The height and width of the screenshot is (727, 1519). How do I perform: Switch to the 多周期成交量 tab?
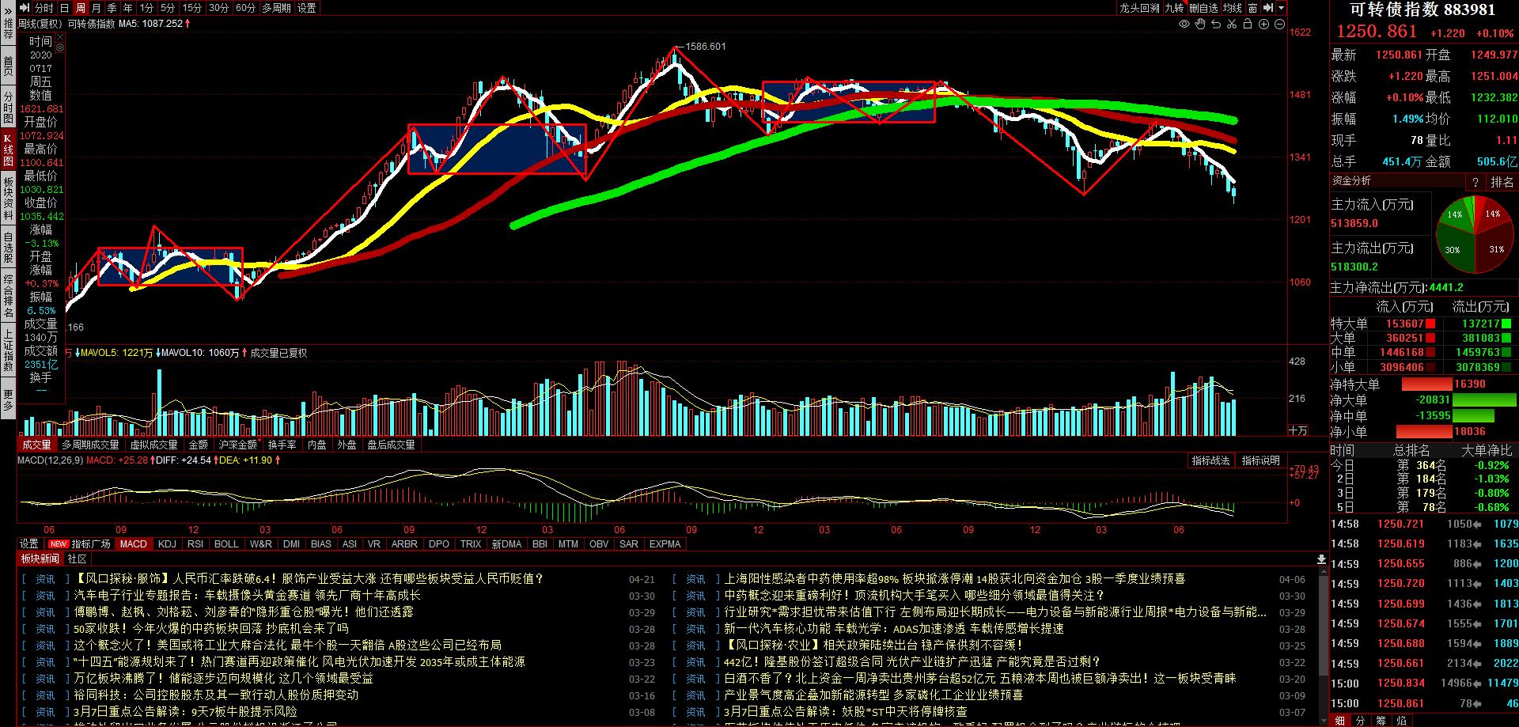click(90, 445)
